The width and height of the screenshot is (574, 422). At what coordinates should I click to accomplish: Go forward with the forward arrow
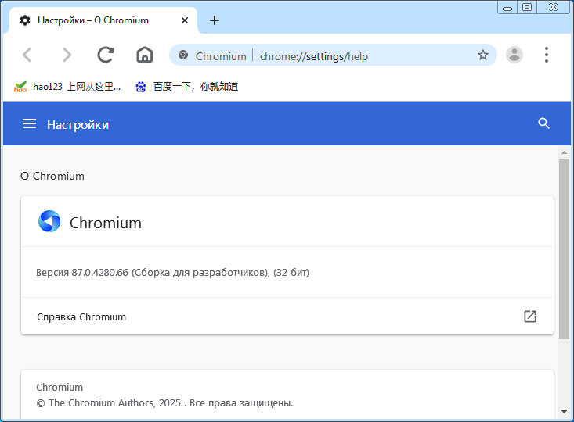pos(67,55)
